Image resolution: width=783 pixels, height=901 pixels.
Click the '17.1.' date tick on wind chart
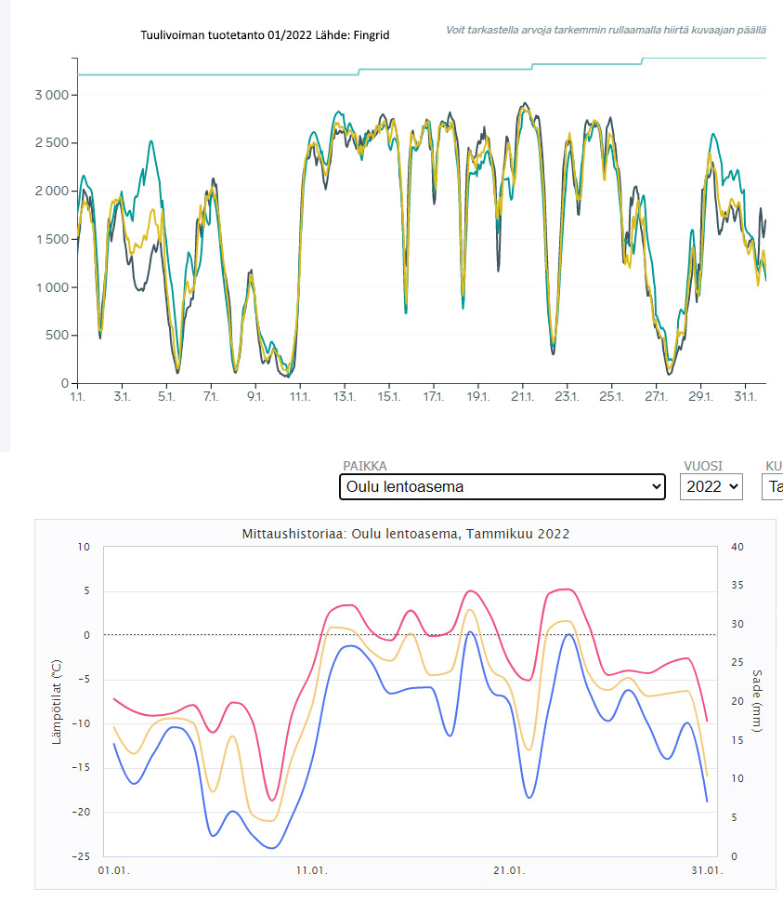(434, 396)
